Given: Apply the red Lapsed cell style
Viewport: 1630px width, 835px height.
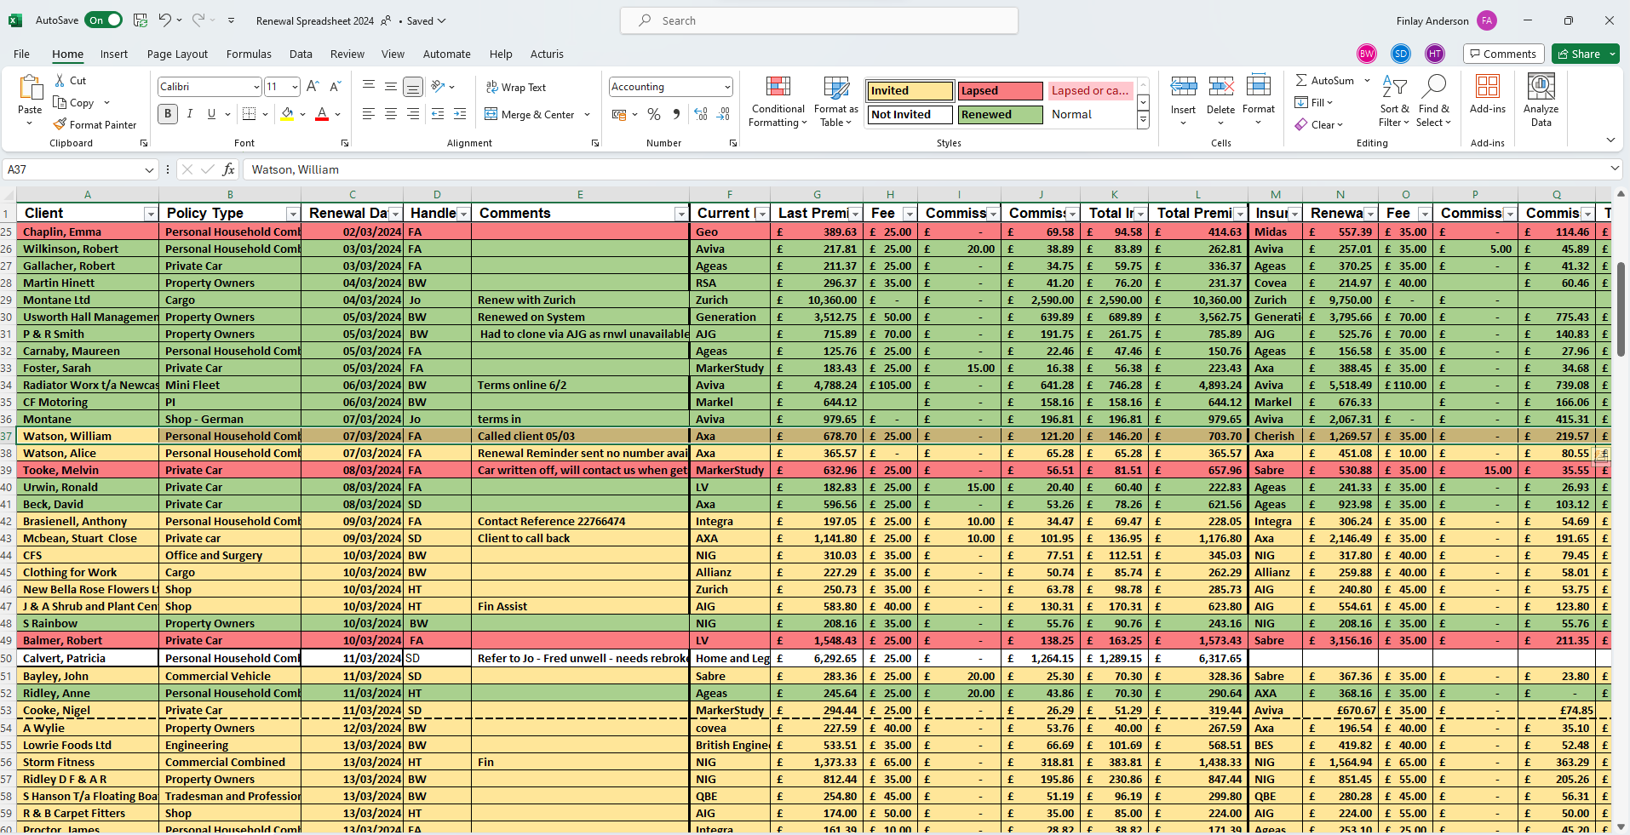Looking at the screenshot, I should click(x=1000, y=90).
